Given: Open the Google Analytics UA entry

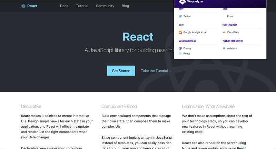Looking at the screenshot, I should 195,32.
